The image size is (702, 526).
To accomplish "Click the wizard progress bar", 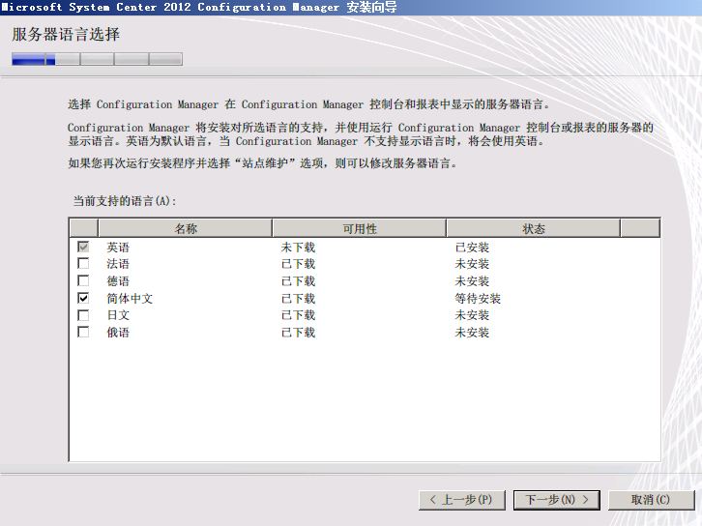I will 97,59.
